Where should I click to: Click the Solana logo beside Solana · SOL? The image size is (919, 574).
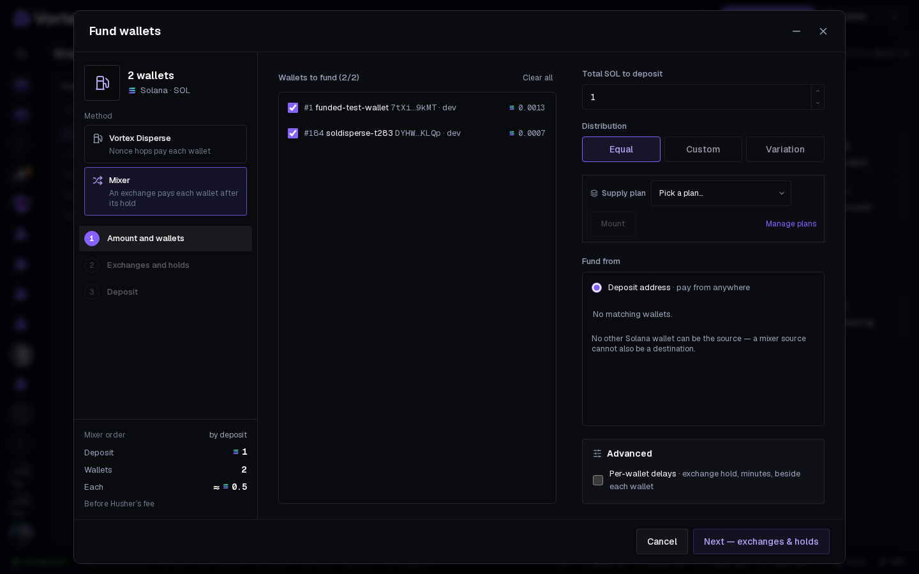(x=132, y=91)
